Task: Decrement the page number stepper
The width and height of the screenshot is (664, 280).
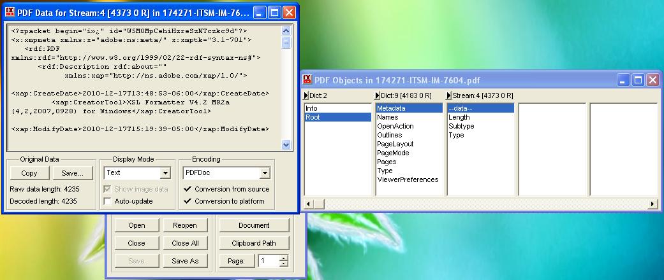Action: [284, 263]
